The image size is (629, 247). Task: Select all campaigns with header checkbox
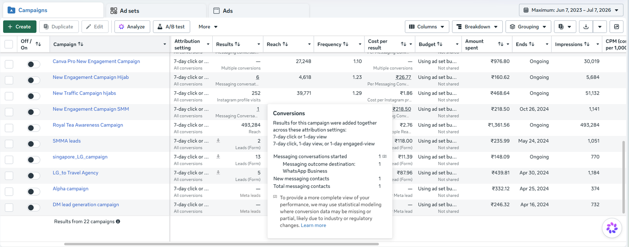(9, 44)
